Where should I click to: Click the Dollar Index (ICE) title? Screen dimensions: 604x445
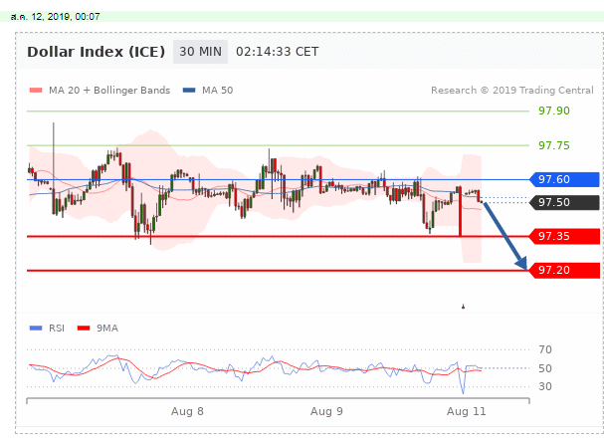pyautogui.click(x=96, y=52)
